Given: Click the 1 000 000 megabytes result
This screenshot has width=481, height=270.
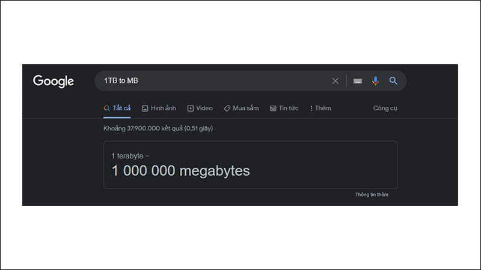Looking at the screenshot, I should click(x=180, y=171).
